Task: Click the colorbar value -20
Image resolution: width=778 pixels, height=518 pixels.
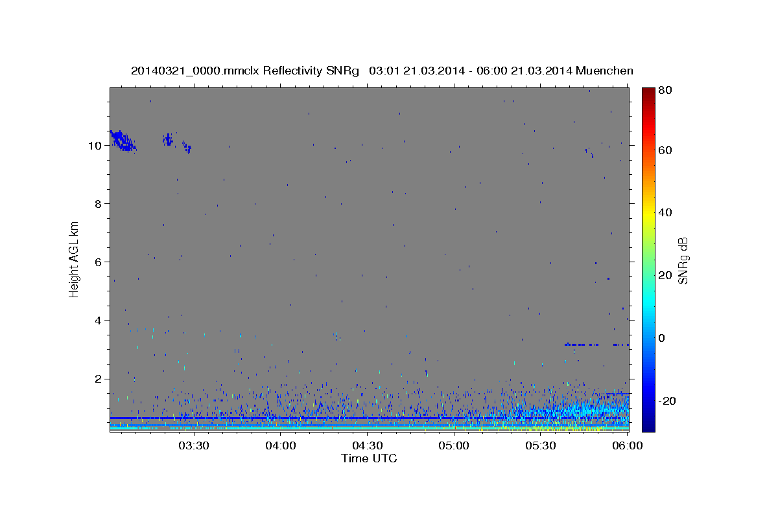Action: tap(668, 401)
